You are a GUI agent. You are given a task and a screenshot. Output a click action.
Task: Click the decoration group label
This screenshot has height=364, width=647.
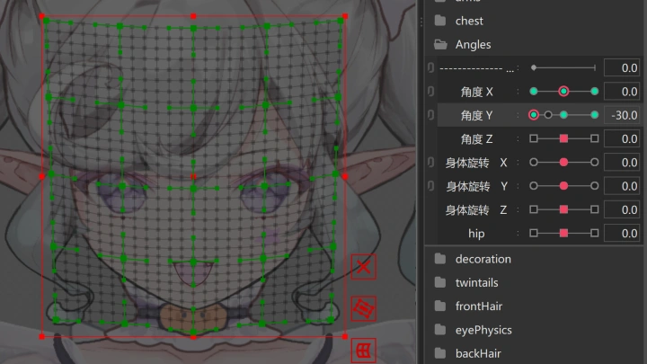coord(483,259)
